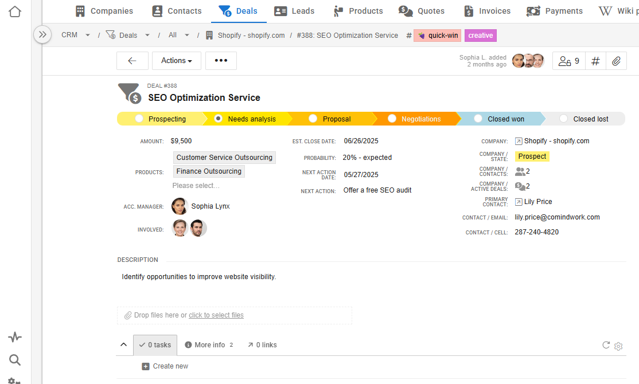Click the yellow Prospect status badge

click(532, 156)
